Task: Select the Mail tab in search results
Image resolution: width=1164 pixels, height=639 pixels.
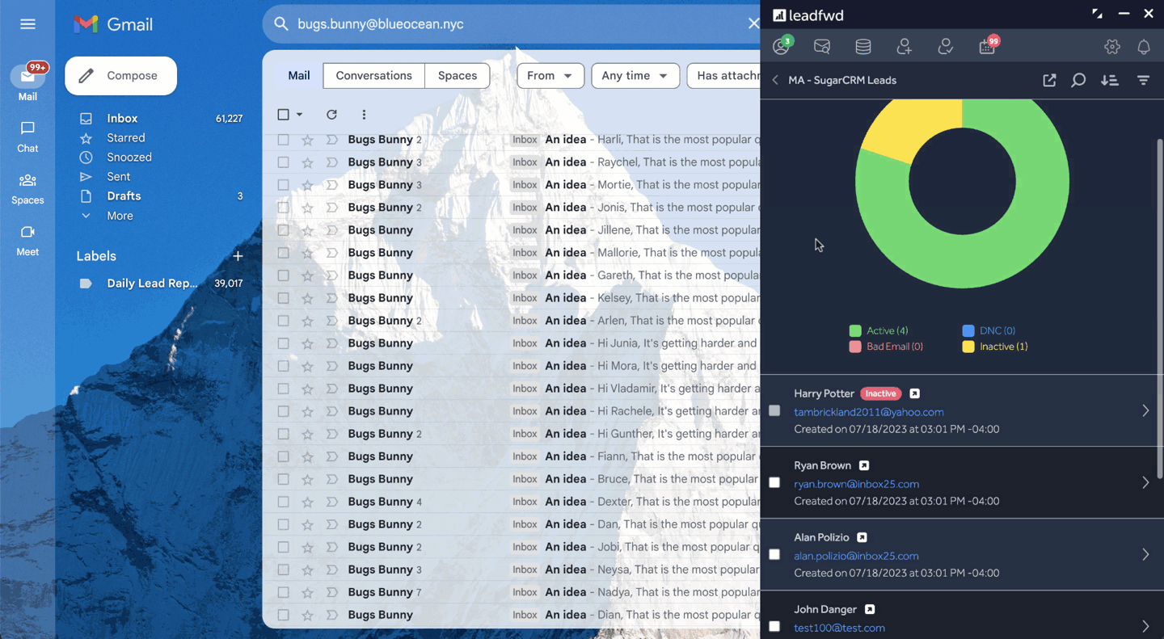Action: (x=299, y=75)
